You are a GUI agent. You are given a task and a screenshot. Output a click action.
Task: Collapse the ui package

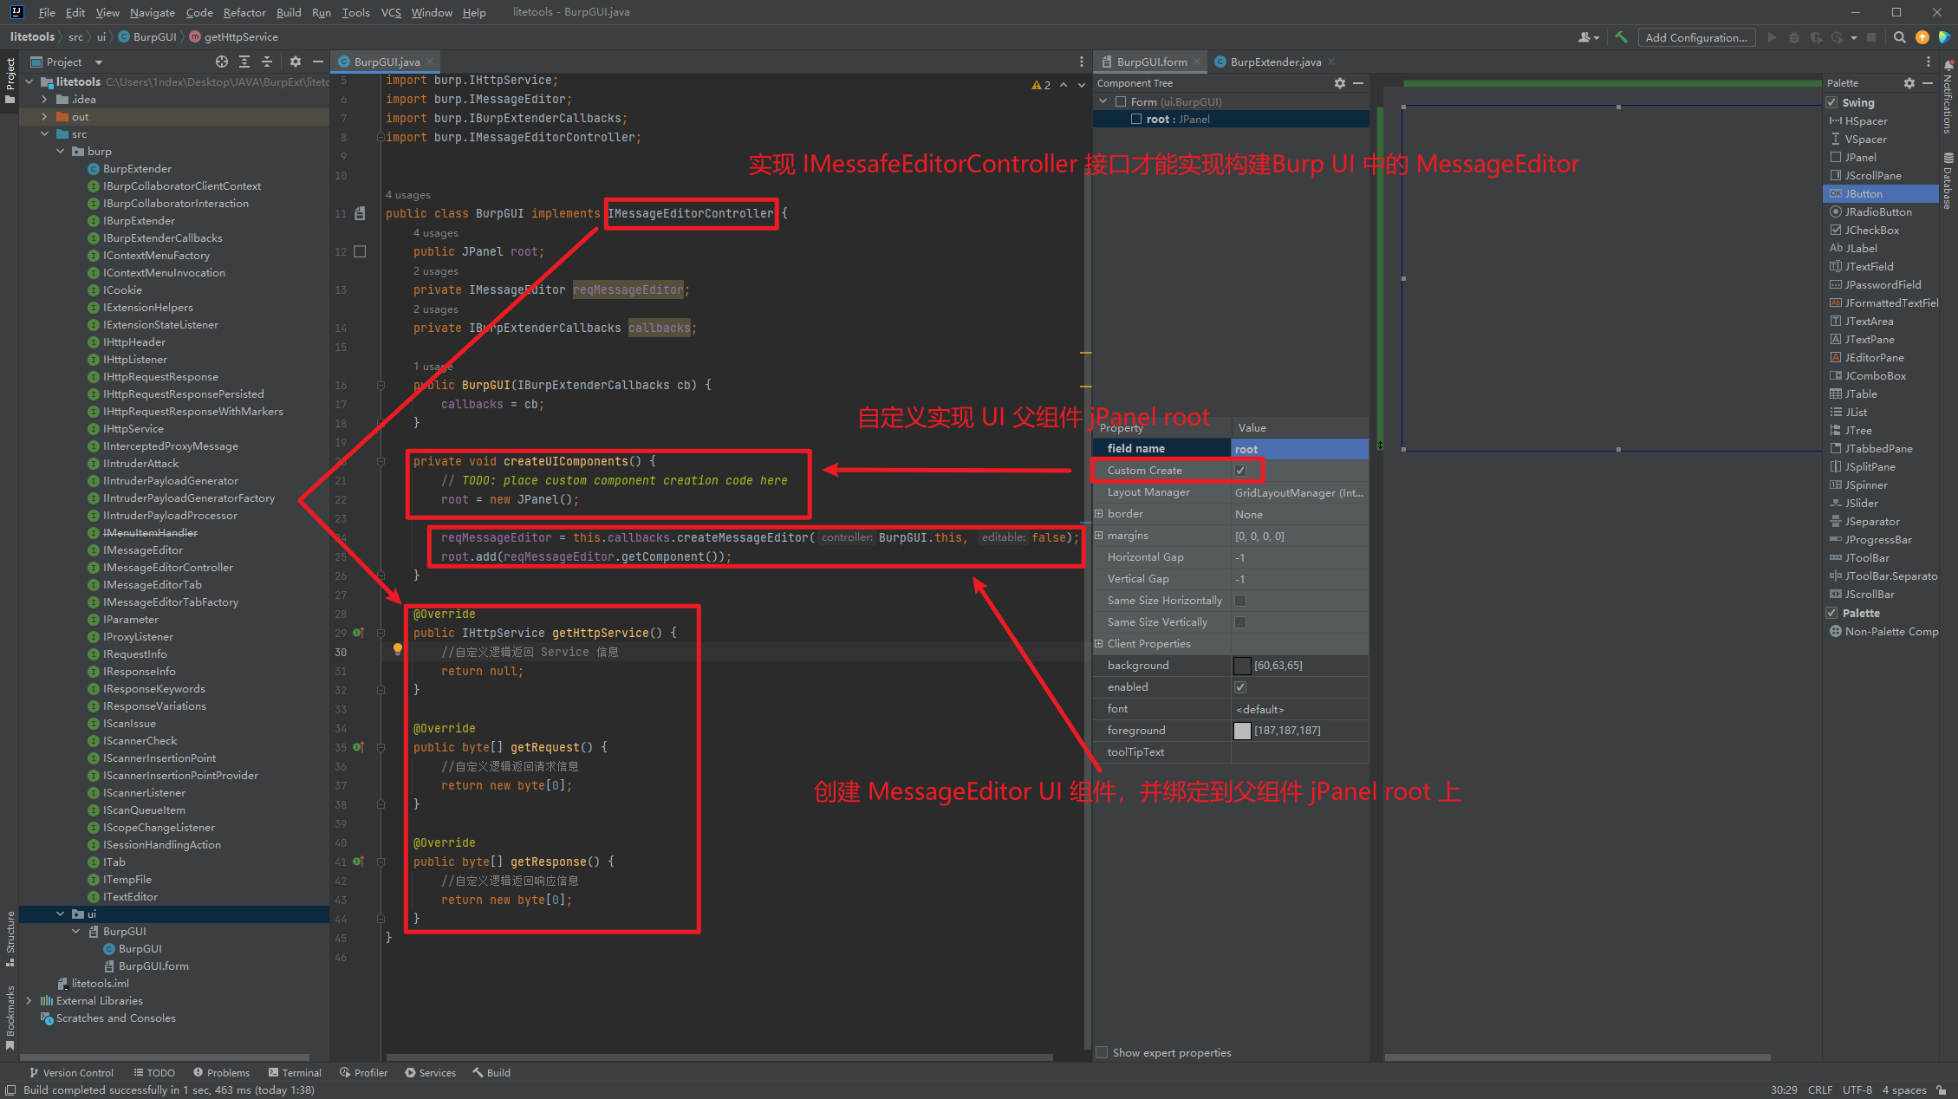(61, 914)
